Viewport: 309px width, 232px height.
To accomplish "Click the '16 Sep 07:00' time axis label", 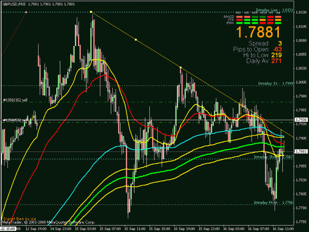I will [259, 229].
